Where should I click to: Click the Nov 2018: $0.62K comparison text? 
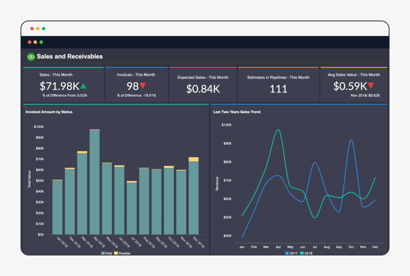366,94
